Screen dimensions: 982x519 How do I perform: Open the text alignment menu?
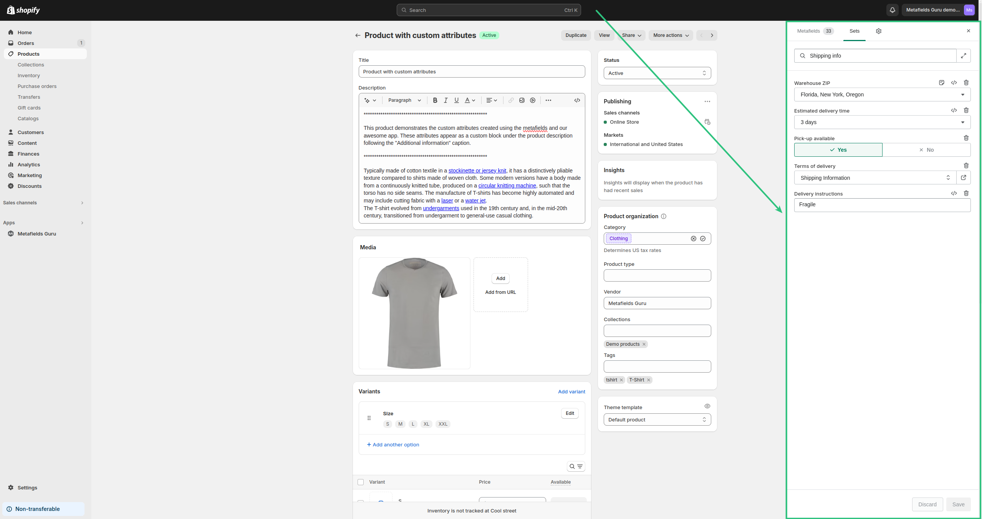tap(492, 100)
